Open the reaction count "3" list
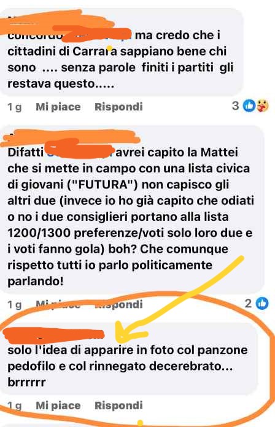The width and height of the screenshot is (275, 427). click(236, 106)
